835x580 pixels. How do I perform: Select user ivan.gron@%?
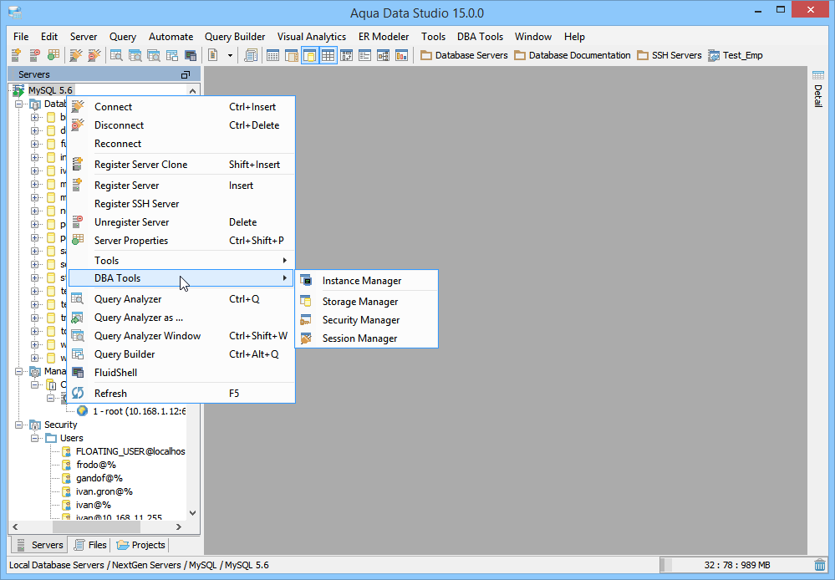[x=104, y=491]
